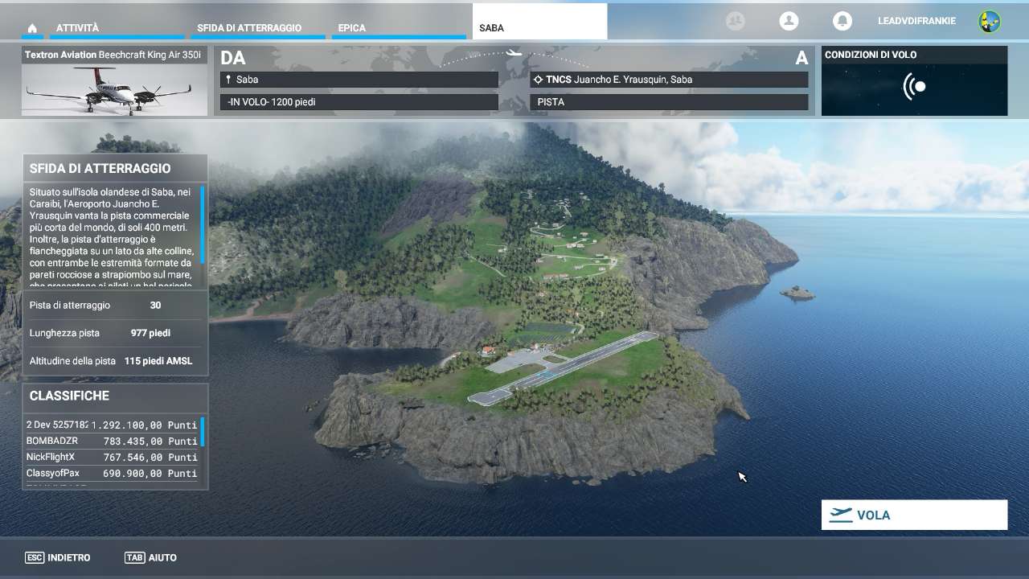
Task: Open the user profile icon
Action: click(x=789, y=22)
